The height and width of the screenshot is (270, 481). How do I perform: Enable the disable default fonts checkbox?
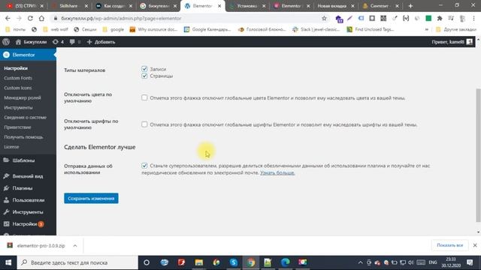[x=144, y=124]
